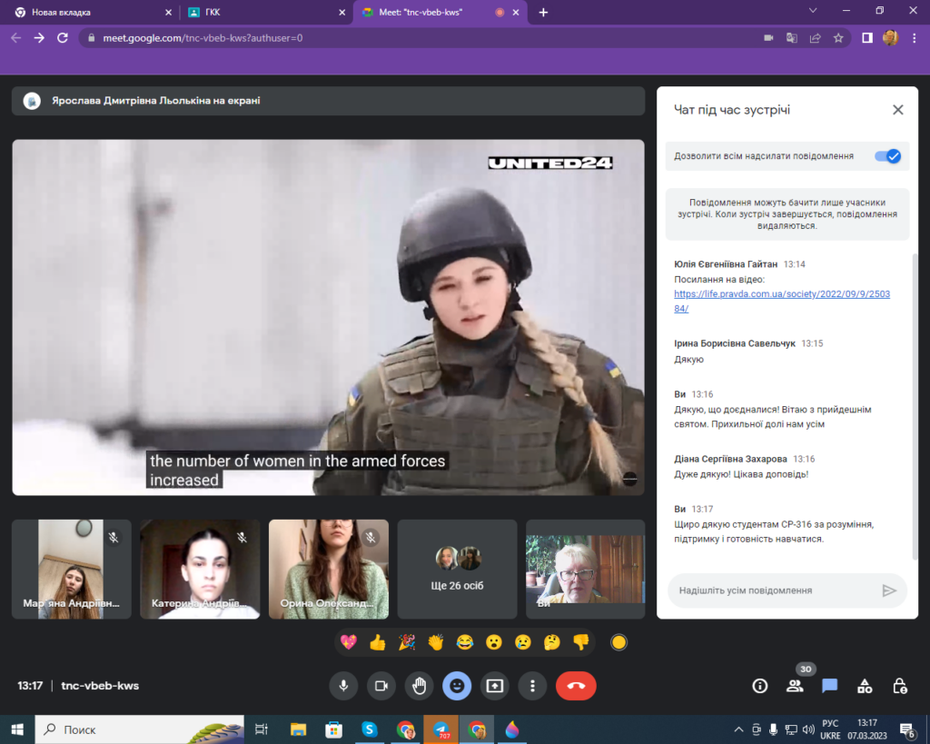Click the present screen button
This screenshot has width=930, height=744.
point(495,686)
